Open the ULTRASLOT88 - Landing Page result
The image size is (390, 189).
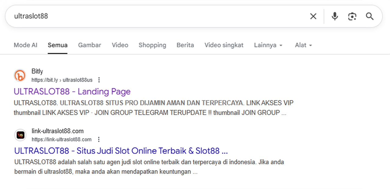pyautogui.click(x=72, y=91)
